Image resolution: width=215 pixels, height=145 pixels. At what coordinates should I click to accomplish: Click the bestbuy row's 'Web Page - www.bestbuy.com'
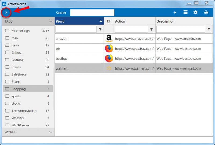click(179, 58)
